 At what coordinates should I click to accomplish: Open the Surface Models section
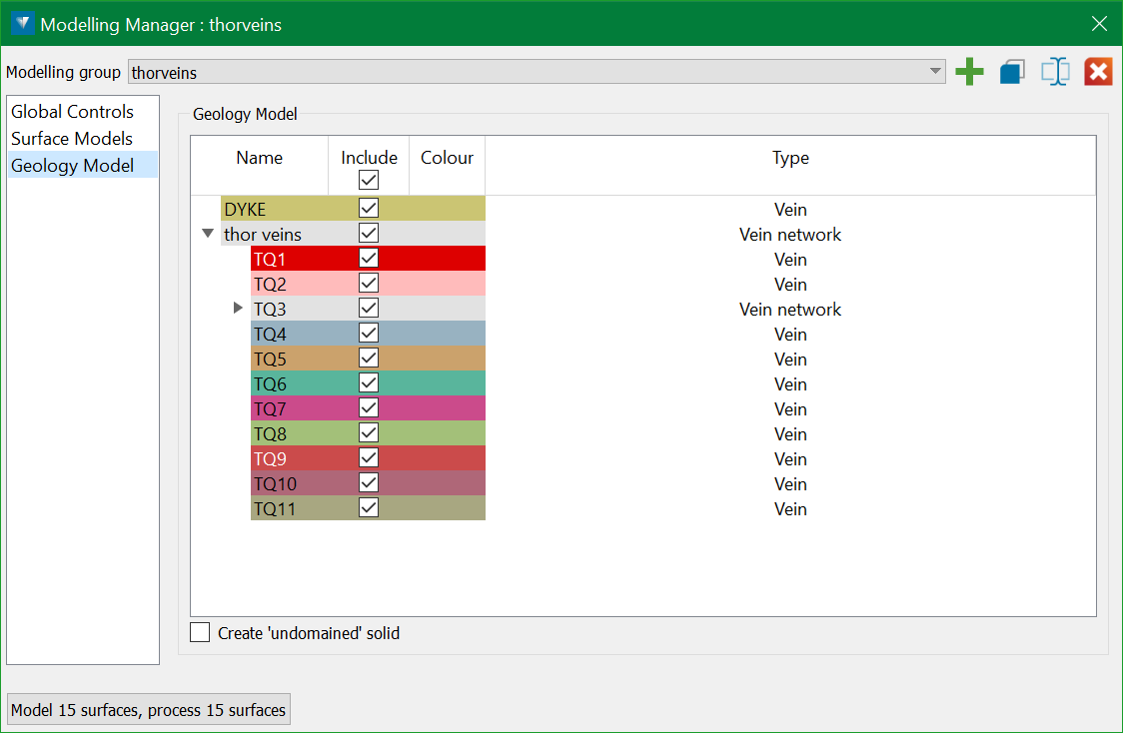72,139
